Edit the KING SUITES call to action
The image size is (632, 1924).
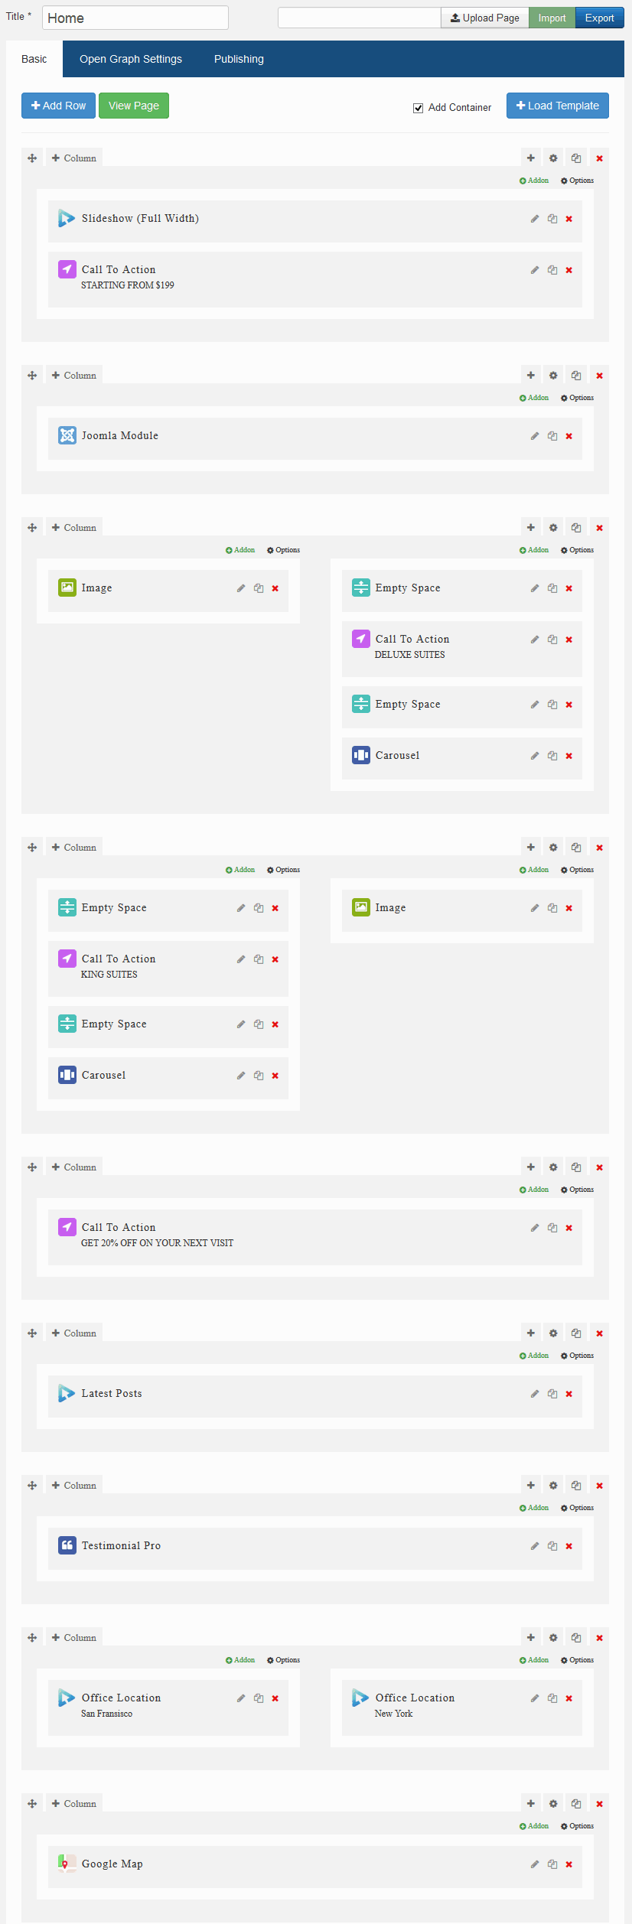[241, 959]
